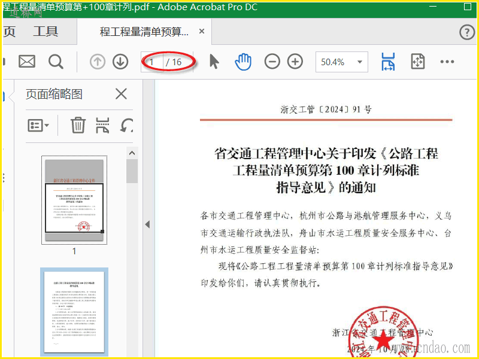The width and height of the screenshot is (479, 359).
Task: Click the email envelope icon
Action: tap(27, 62)
